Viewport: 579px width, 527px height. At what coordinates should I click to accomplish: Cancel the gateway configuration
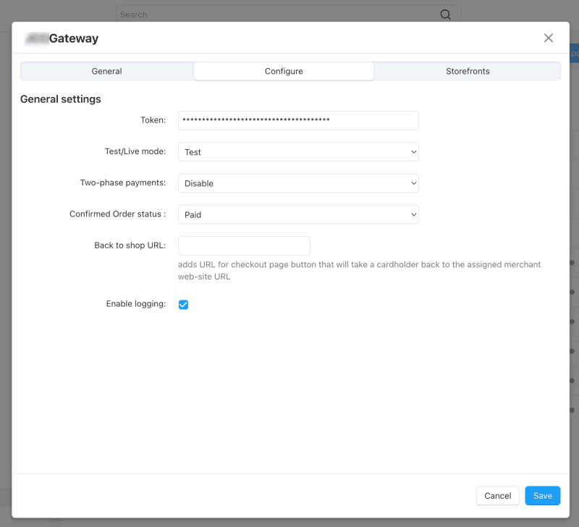497,495
